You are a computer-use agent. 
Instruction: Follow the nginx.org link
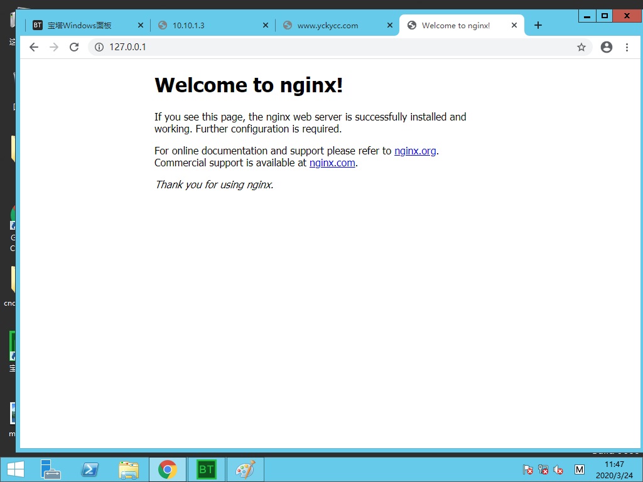tap(415, 151)
